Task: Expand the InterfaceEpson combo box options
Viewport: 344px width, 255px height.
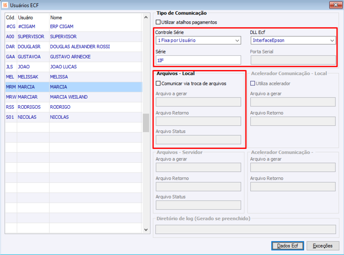Action: point(333,40)
